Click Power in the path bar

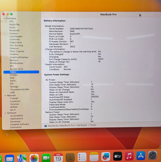[x=93, y=125]
